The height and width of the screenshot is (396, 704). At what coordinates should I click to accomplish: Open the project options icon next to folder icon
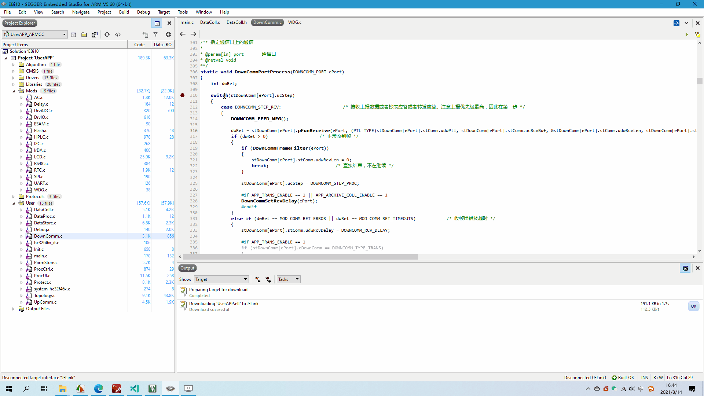click(x=95, y=34)
